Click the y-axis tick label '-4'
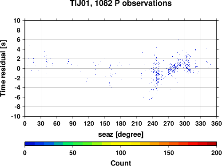This screenshot has width=222, height=166. pyautogui.click(x=17, y=88)
